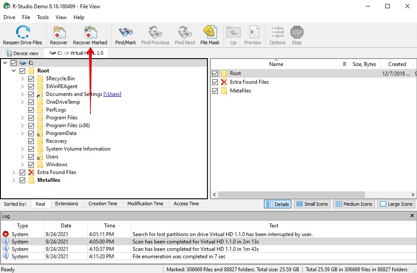The height and width of the screenshot is (273, 417).
Task: Expand the $WinREAgent folder
Action: [23, 86]
